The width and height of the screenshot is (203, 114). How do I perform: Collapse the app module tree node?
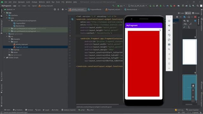coord(4,13)
